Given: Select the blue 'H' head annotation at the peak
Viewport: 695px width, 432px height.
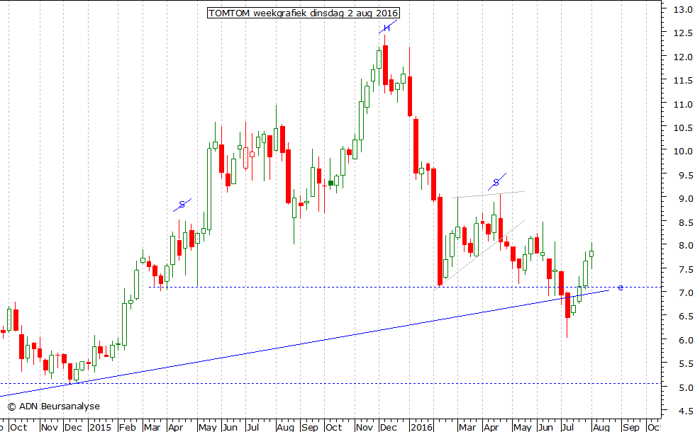Looking at the screenshot, I should pyautogui.click(x=387, y=28).
